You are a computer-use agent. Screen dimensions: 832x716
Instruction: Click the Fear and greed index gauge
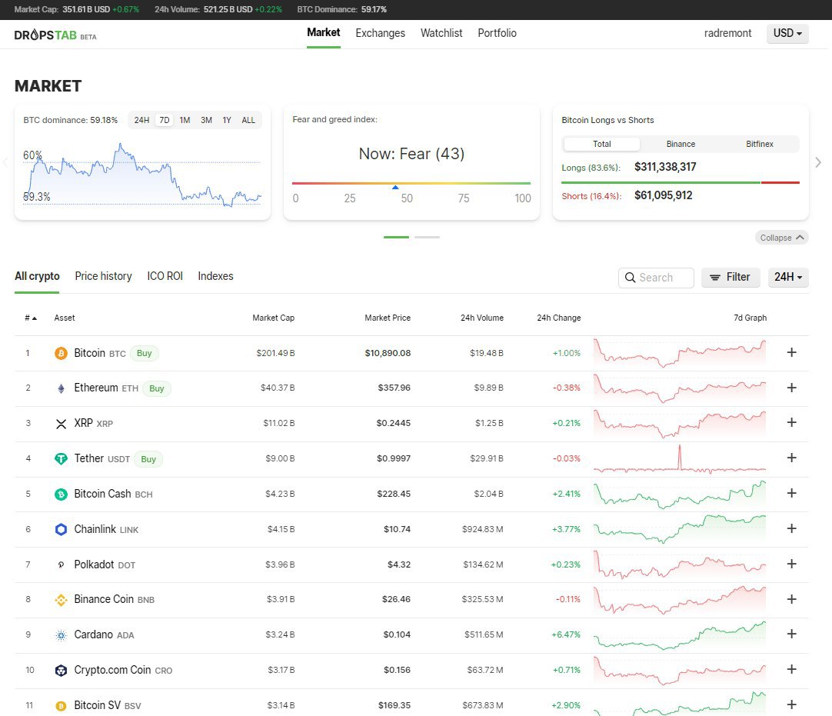(411, 184)
